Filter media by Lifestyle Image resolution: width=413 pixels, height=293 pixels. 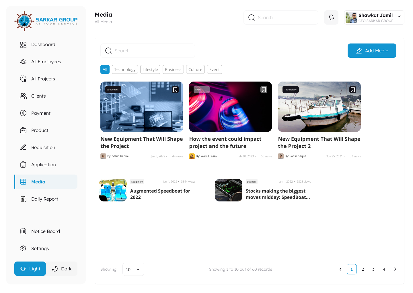point(150,70)
